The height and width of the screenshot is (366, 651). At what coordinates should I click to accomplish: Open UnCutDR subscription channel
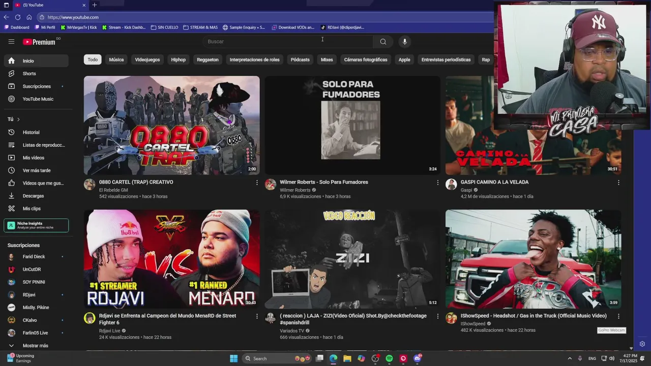[x=36, y=269]
